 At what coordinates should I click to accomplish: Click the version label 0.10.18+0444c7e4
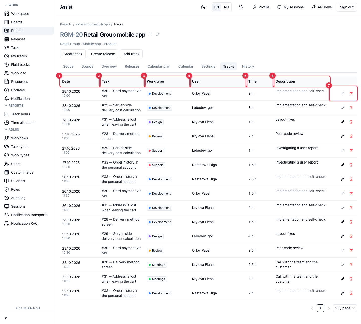click(28, 308)
